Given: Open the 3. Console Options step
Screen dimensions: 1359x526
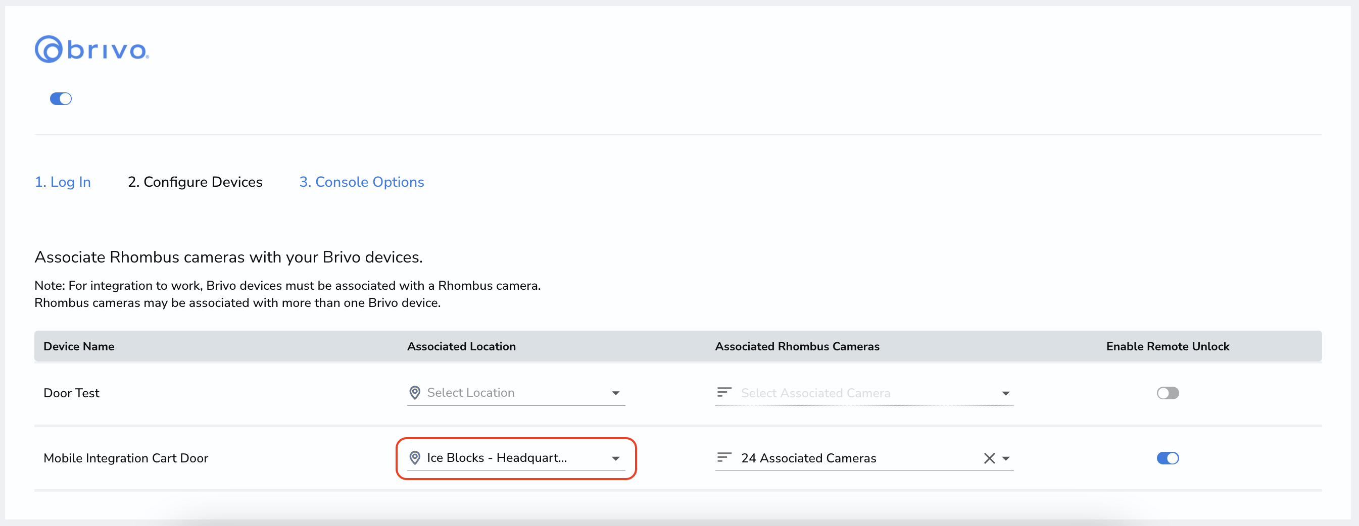Looking at the screenshot, I should 361,182.
